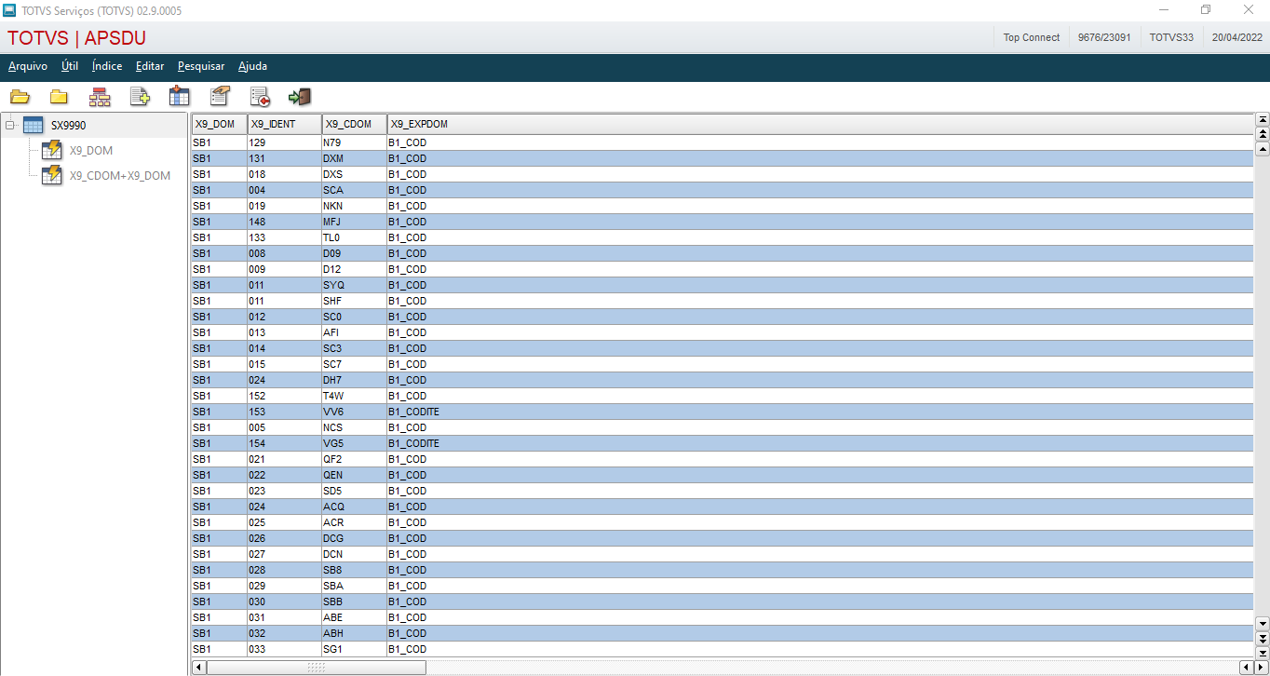Select the QF2 cell
This screenshot has width=1270, height=676.
[354, 459]
